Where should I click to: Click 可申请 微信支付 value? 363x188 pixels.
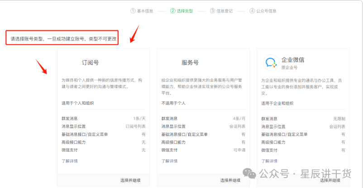coord(239,150)
